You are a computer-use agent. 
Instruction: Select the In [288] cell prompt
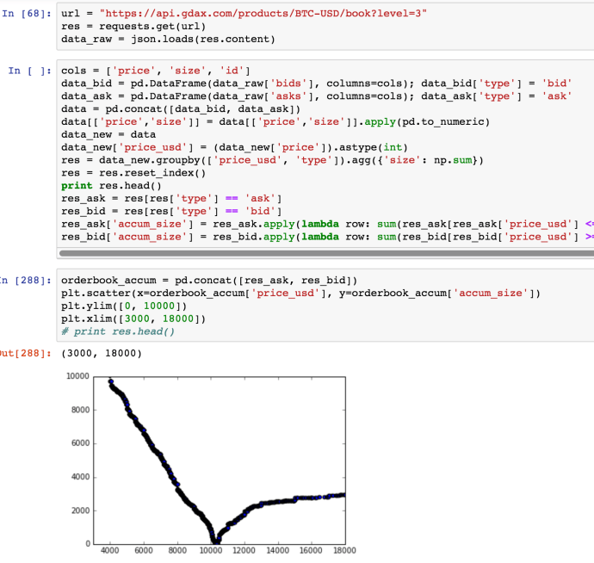click(x=26, y=281)
